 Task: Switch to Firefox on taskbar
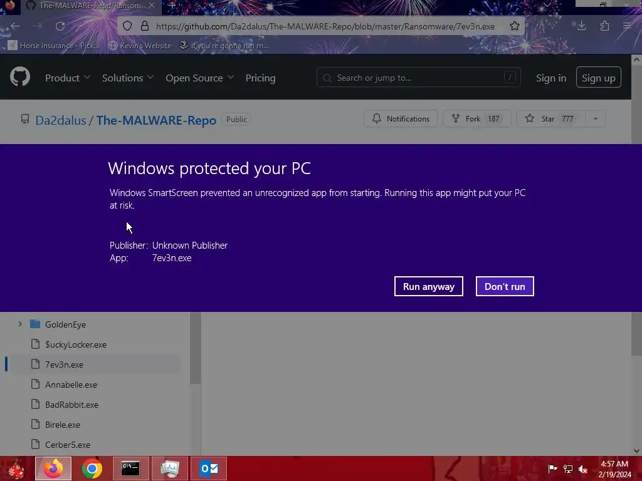coord(53,468)
